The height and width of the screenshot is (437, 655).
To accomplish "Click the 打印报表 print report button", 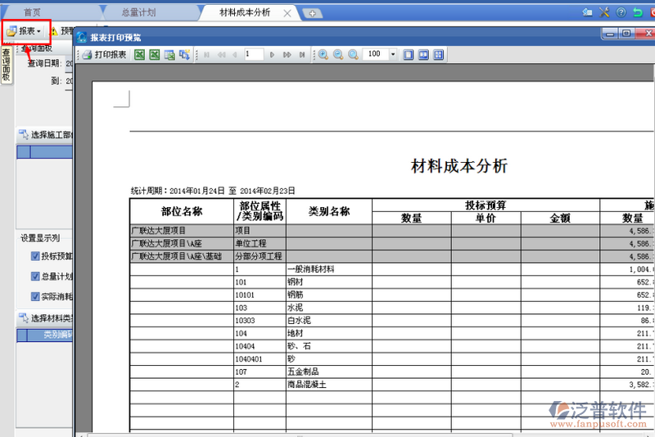I will tap(105, 55).
